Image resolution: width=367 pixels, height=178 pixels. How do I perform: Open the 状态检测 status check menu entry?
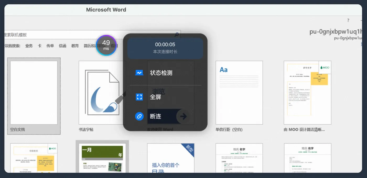[165, 73]
